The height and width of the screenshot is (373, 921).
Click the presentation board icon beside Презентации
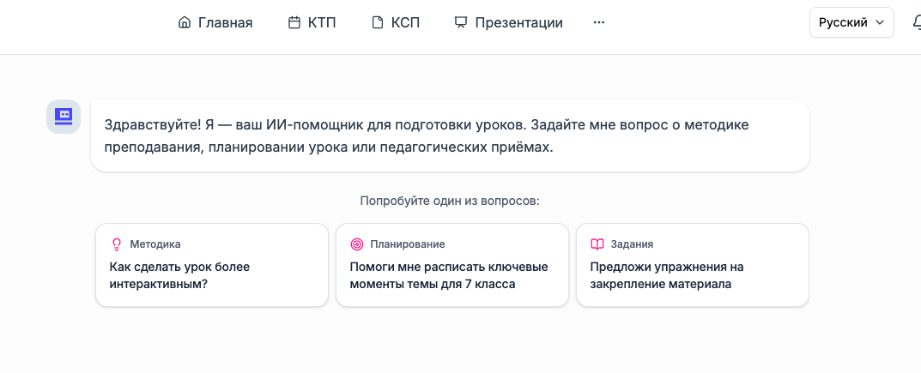(x=461, y=23)
